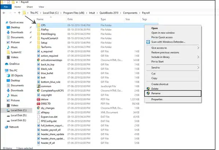The height and width of the screenshot is (150, 219).
Task: Expand the Give access to submenu arrow
Action: (198, 48)
